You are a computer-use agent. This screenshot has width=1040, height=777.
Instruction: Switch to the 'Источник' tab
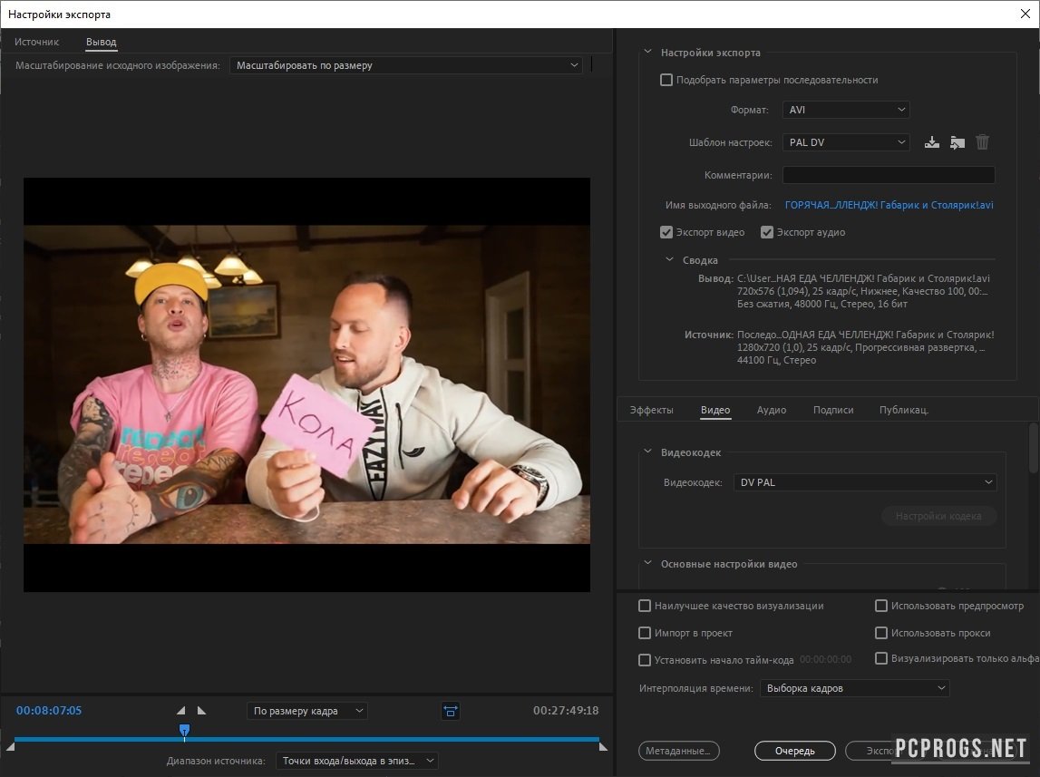tap(36, 42)
